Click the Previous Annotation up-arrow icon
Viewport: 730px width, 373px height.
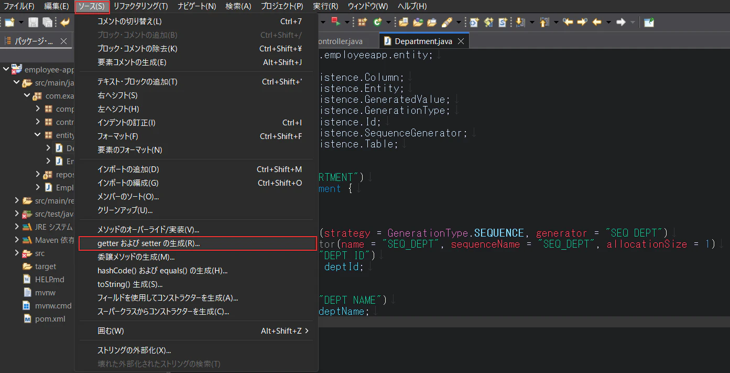coord(543,22)
